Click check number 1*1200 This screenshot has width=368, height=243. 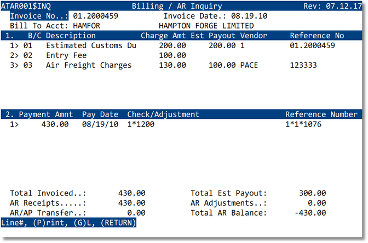pyautogui.click(x=141, y=125)
